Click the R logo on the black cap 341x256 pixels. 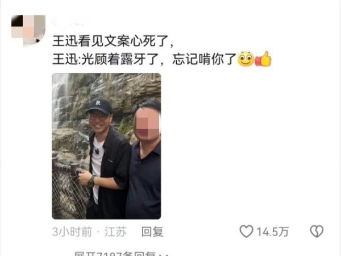pyautogui.click(x=98, y=102)
